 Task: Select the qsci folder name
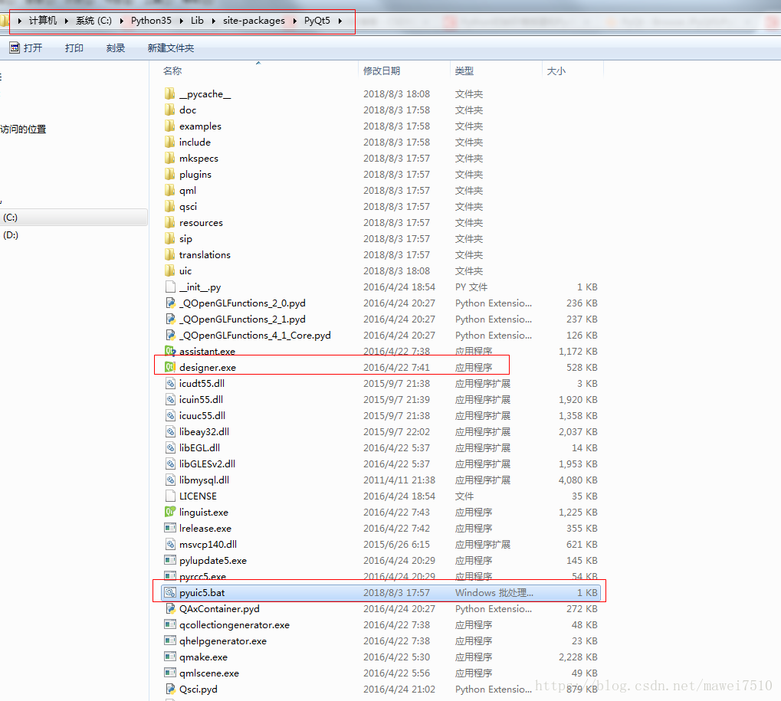click(189, 207)
